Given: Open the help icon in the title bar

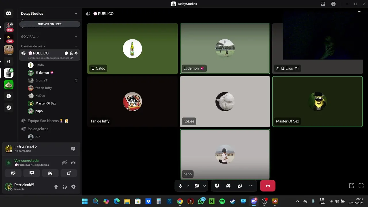Looking at the screenshot, I should click(x=333, y=4).
